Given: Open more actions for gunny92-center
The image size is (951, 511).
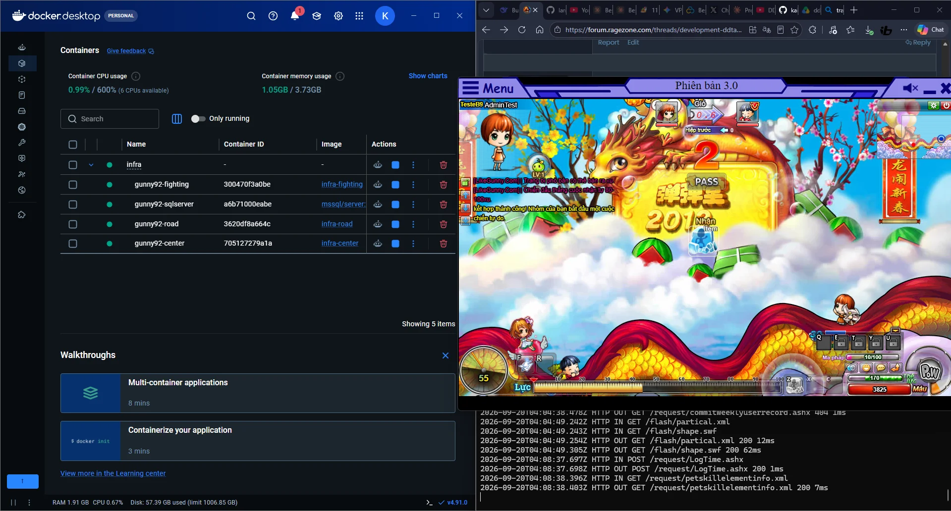Looking at the screenshot, I should pos(413,244).
